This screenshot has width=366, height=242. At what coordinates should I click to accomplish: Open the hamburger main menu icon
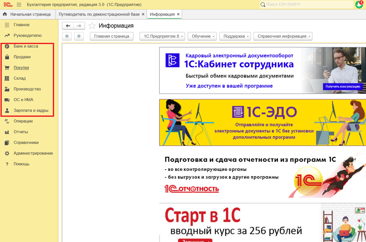[19, 5]
